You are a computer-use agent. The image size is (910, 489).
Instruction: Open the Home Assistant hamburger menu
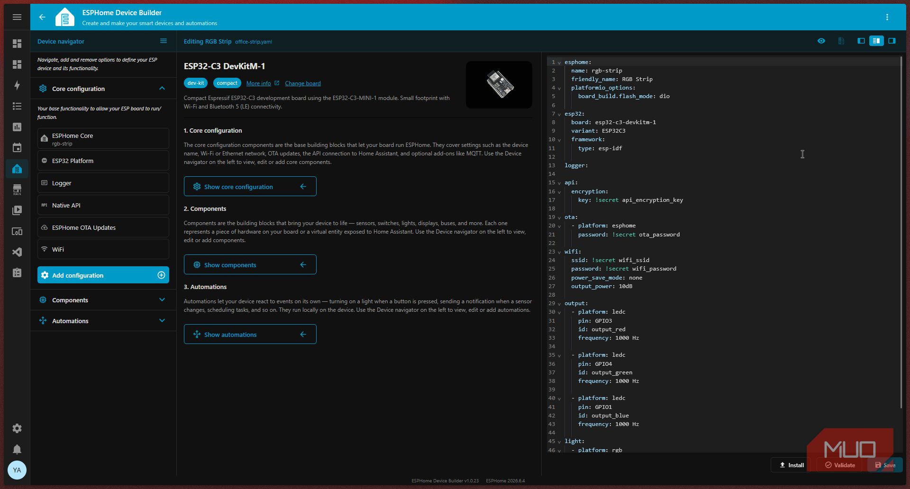[17, 17]
